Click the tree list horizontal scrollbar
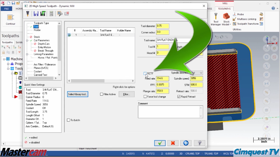This screenshot has width=280, height=157. point(41,78)
